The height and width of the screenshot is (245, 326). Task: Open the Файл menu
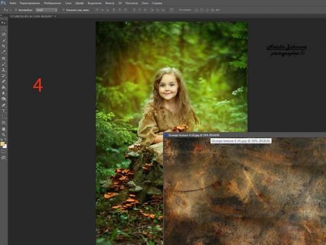coord(12,3)
